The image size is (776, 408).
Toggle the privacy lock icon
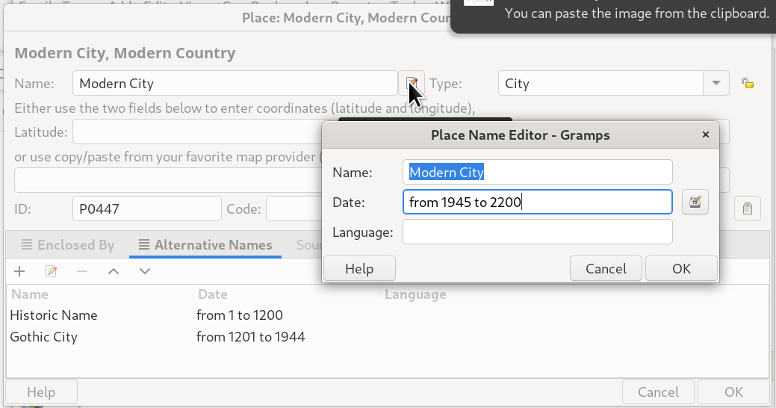click(x=747, y=83)
